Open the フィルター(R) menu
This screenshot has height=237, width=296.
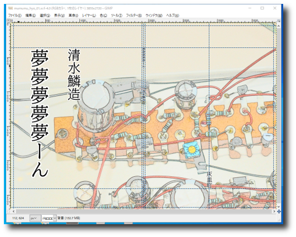click(134, 16)
